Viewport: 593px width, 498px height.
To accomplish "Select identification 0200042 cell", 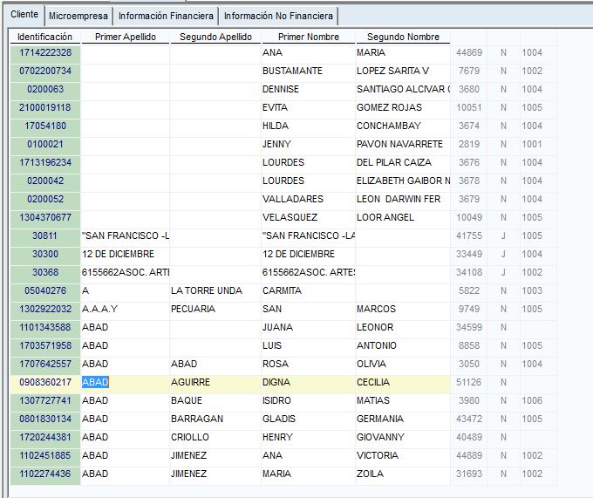I will coord(45,181).
